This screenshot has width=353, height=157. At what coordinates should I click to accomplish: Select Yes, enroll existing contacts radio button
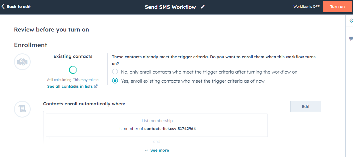(115, 81)
